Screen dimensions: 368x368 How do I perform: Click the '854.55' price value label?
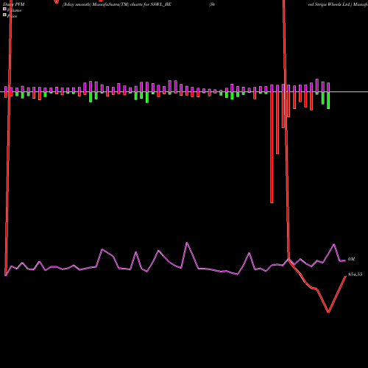(x=355, y=275)
